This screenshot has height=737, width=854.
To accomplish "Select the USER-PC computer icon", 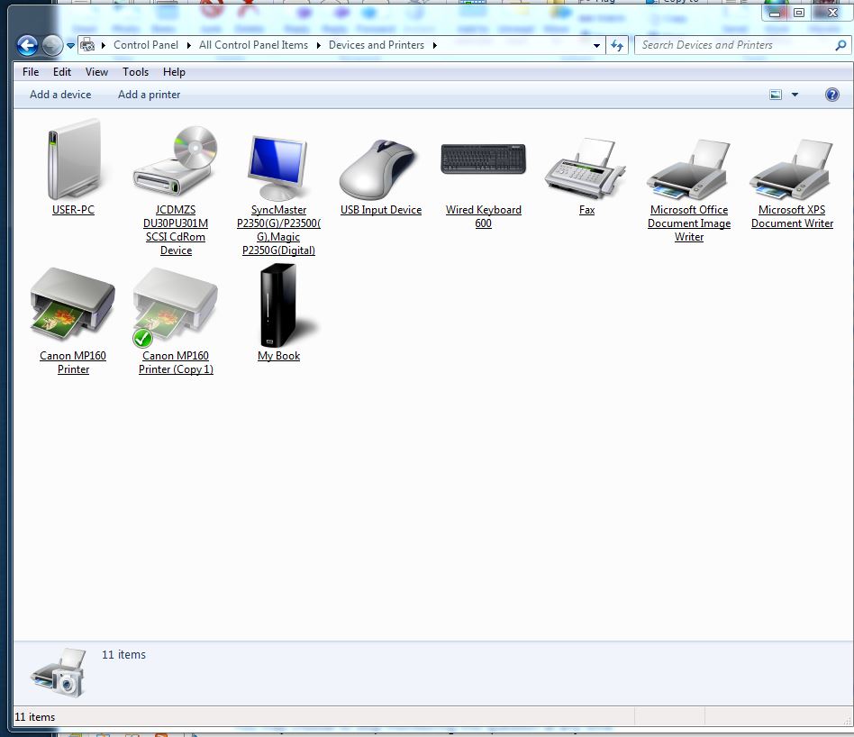I will pos(74,160).
